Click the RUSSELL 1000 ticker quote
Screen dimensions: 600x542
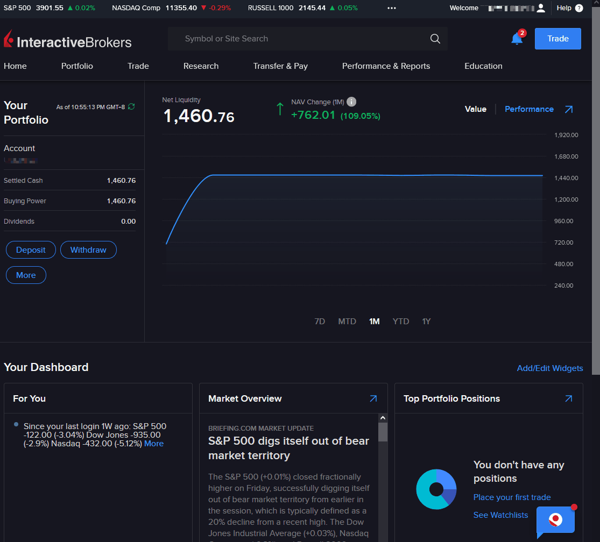pyautogui.click(x=302, y=8)
